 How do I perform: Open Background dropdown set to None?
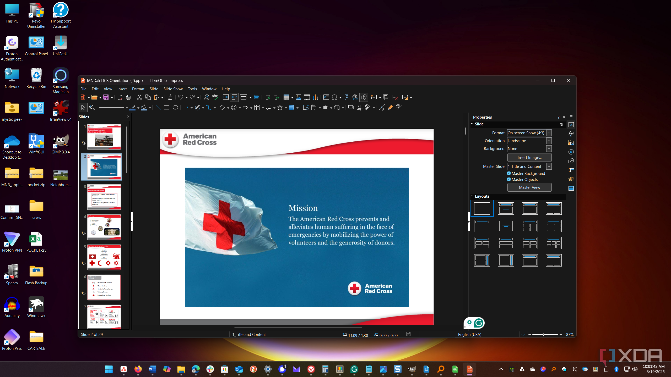(x=529, y=149)
